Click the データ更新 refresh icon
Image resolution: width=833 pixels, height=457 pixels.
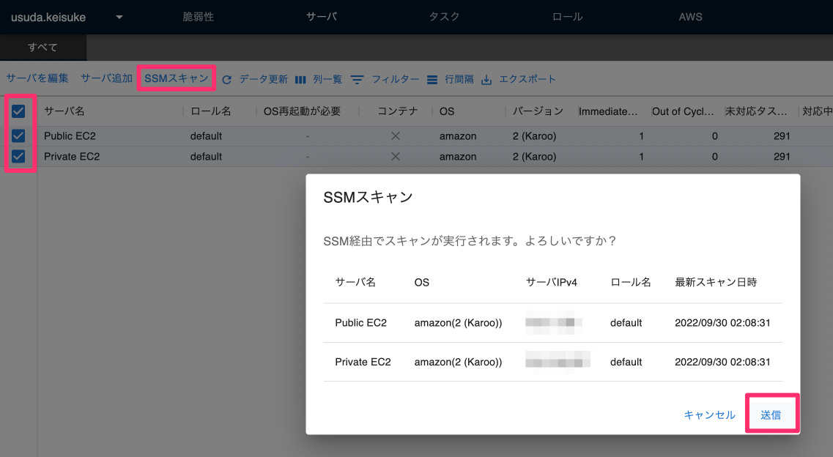(226, 78)
